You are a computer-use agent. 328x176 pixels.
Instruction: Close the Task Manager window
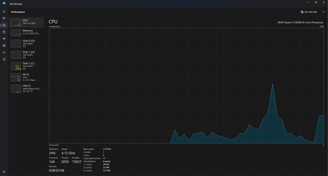[324, 3]
